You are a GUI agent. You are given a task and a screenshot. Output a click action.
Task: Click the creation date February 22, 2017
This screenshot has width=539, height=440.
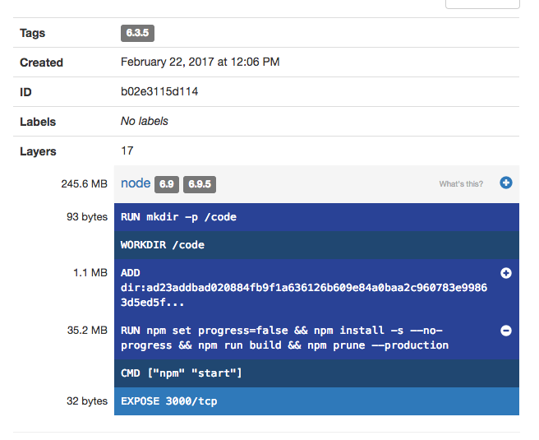click(200, 62)
